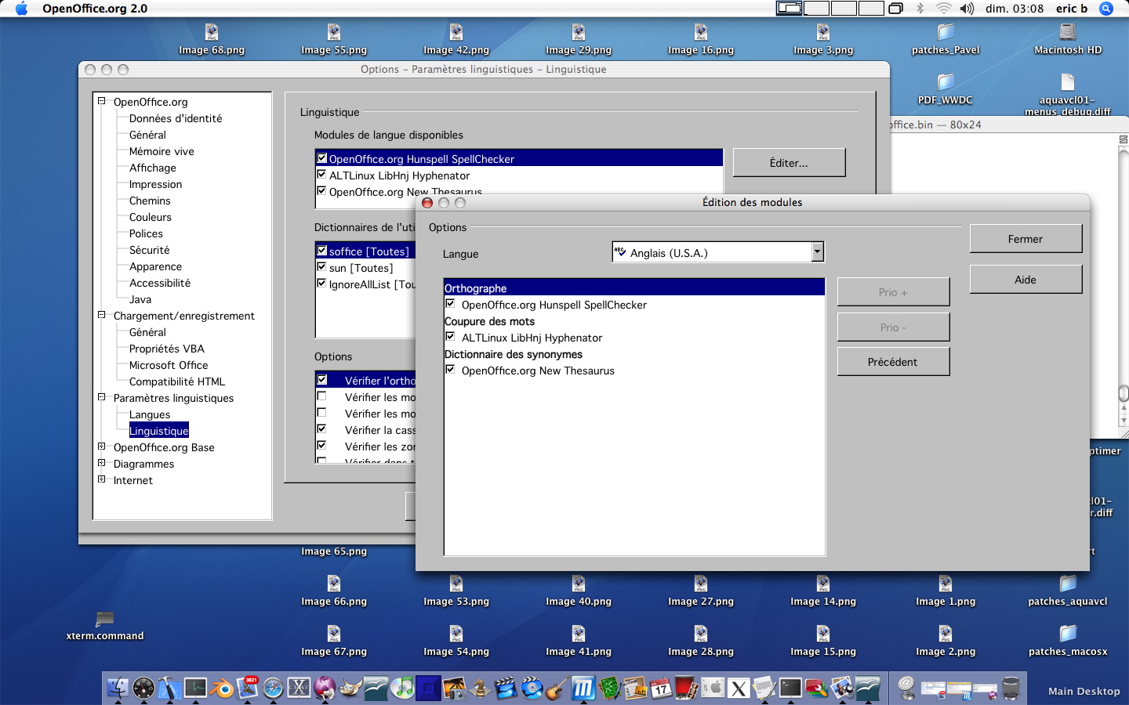Launch iDVD from the Dock

click(532, 688)
